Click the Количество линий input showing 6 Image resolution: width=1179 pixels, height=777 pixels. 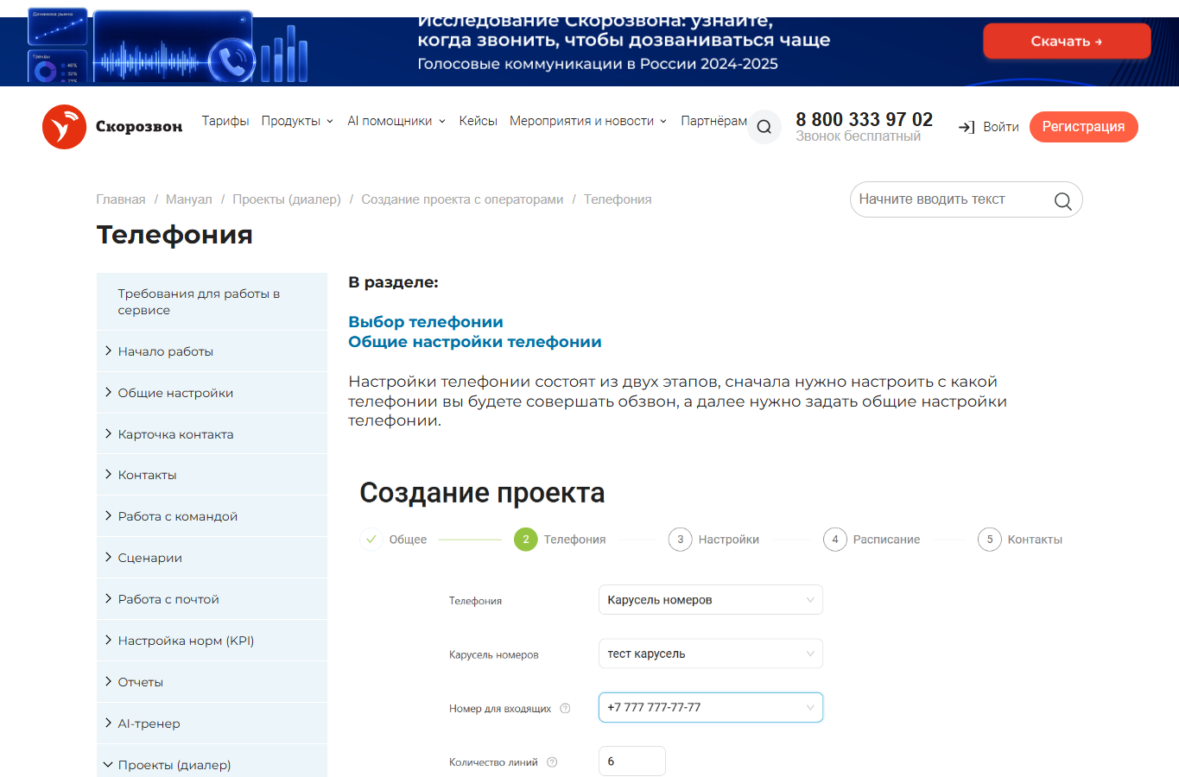click(x=632, y=761)
